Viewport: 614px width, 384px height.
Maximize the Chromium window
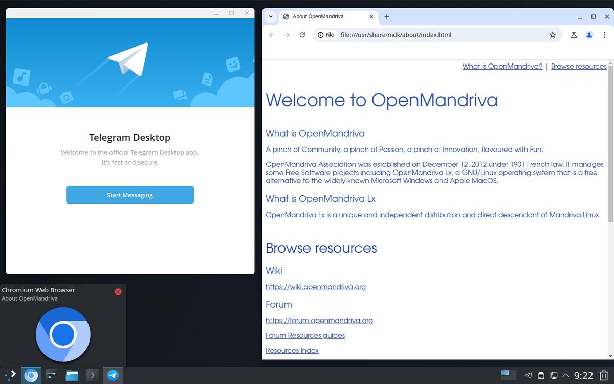pos(594,16)
